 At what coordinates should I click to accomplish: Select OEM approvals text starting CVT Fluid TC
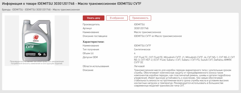[x=185, y=60]
